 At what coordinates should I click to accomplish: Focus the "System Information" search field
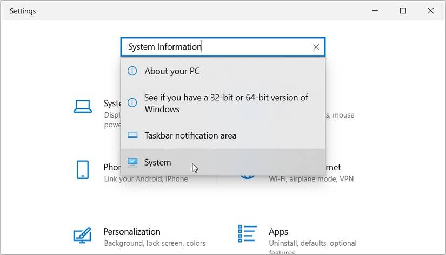pos(216,47)
